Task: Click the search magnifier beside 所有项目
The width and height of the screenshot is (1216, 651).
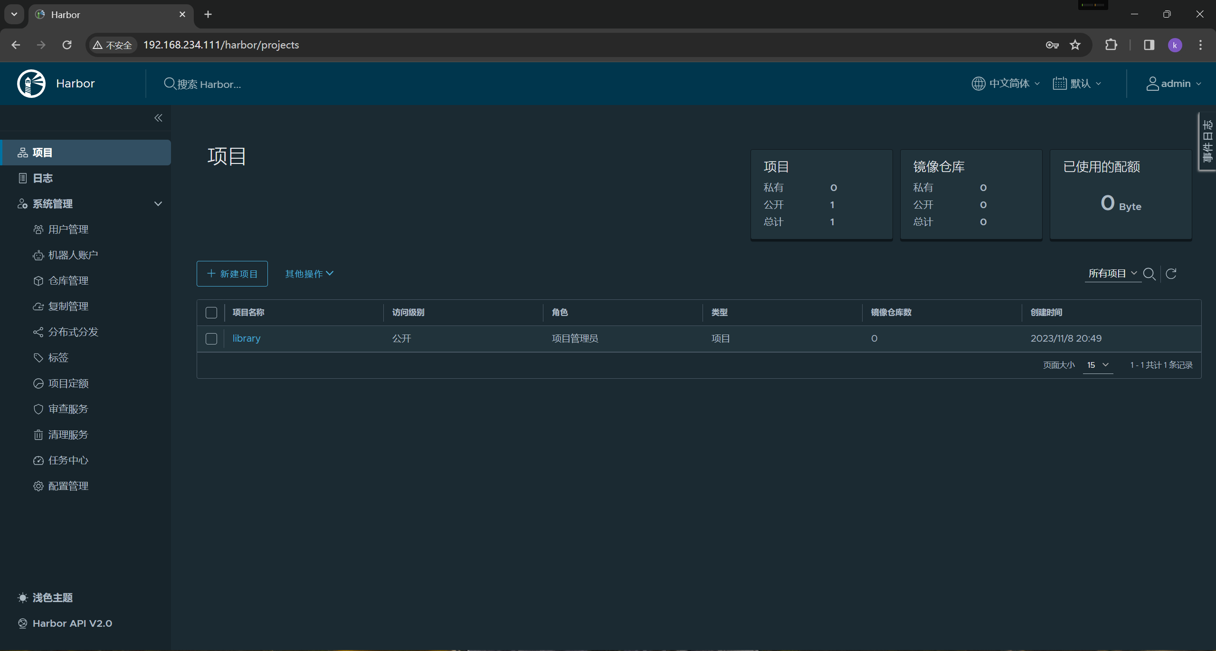Action: [1149, 274]
